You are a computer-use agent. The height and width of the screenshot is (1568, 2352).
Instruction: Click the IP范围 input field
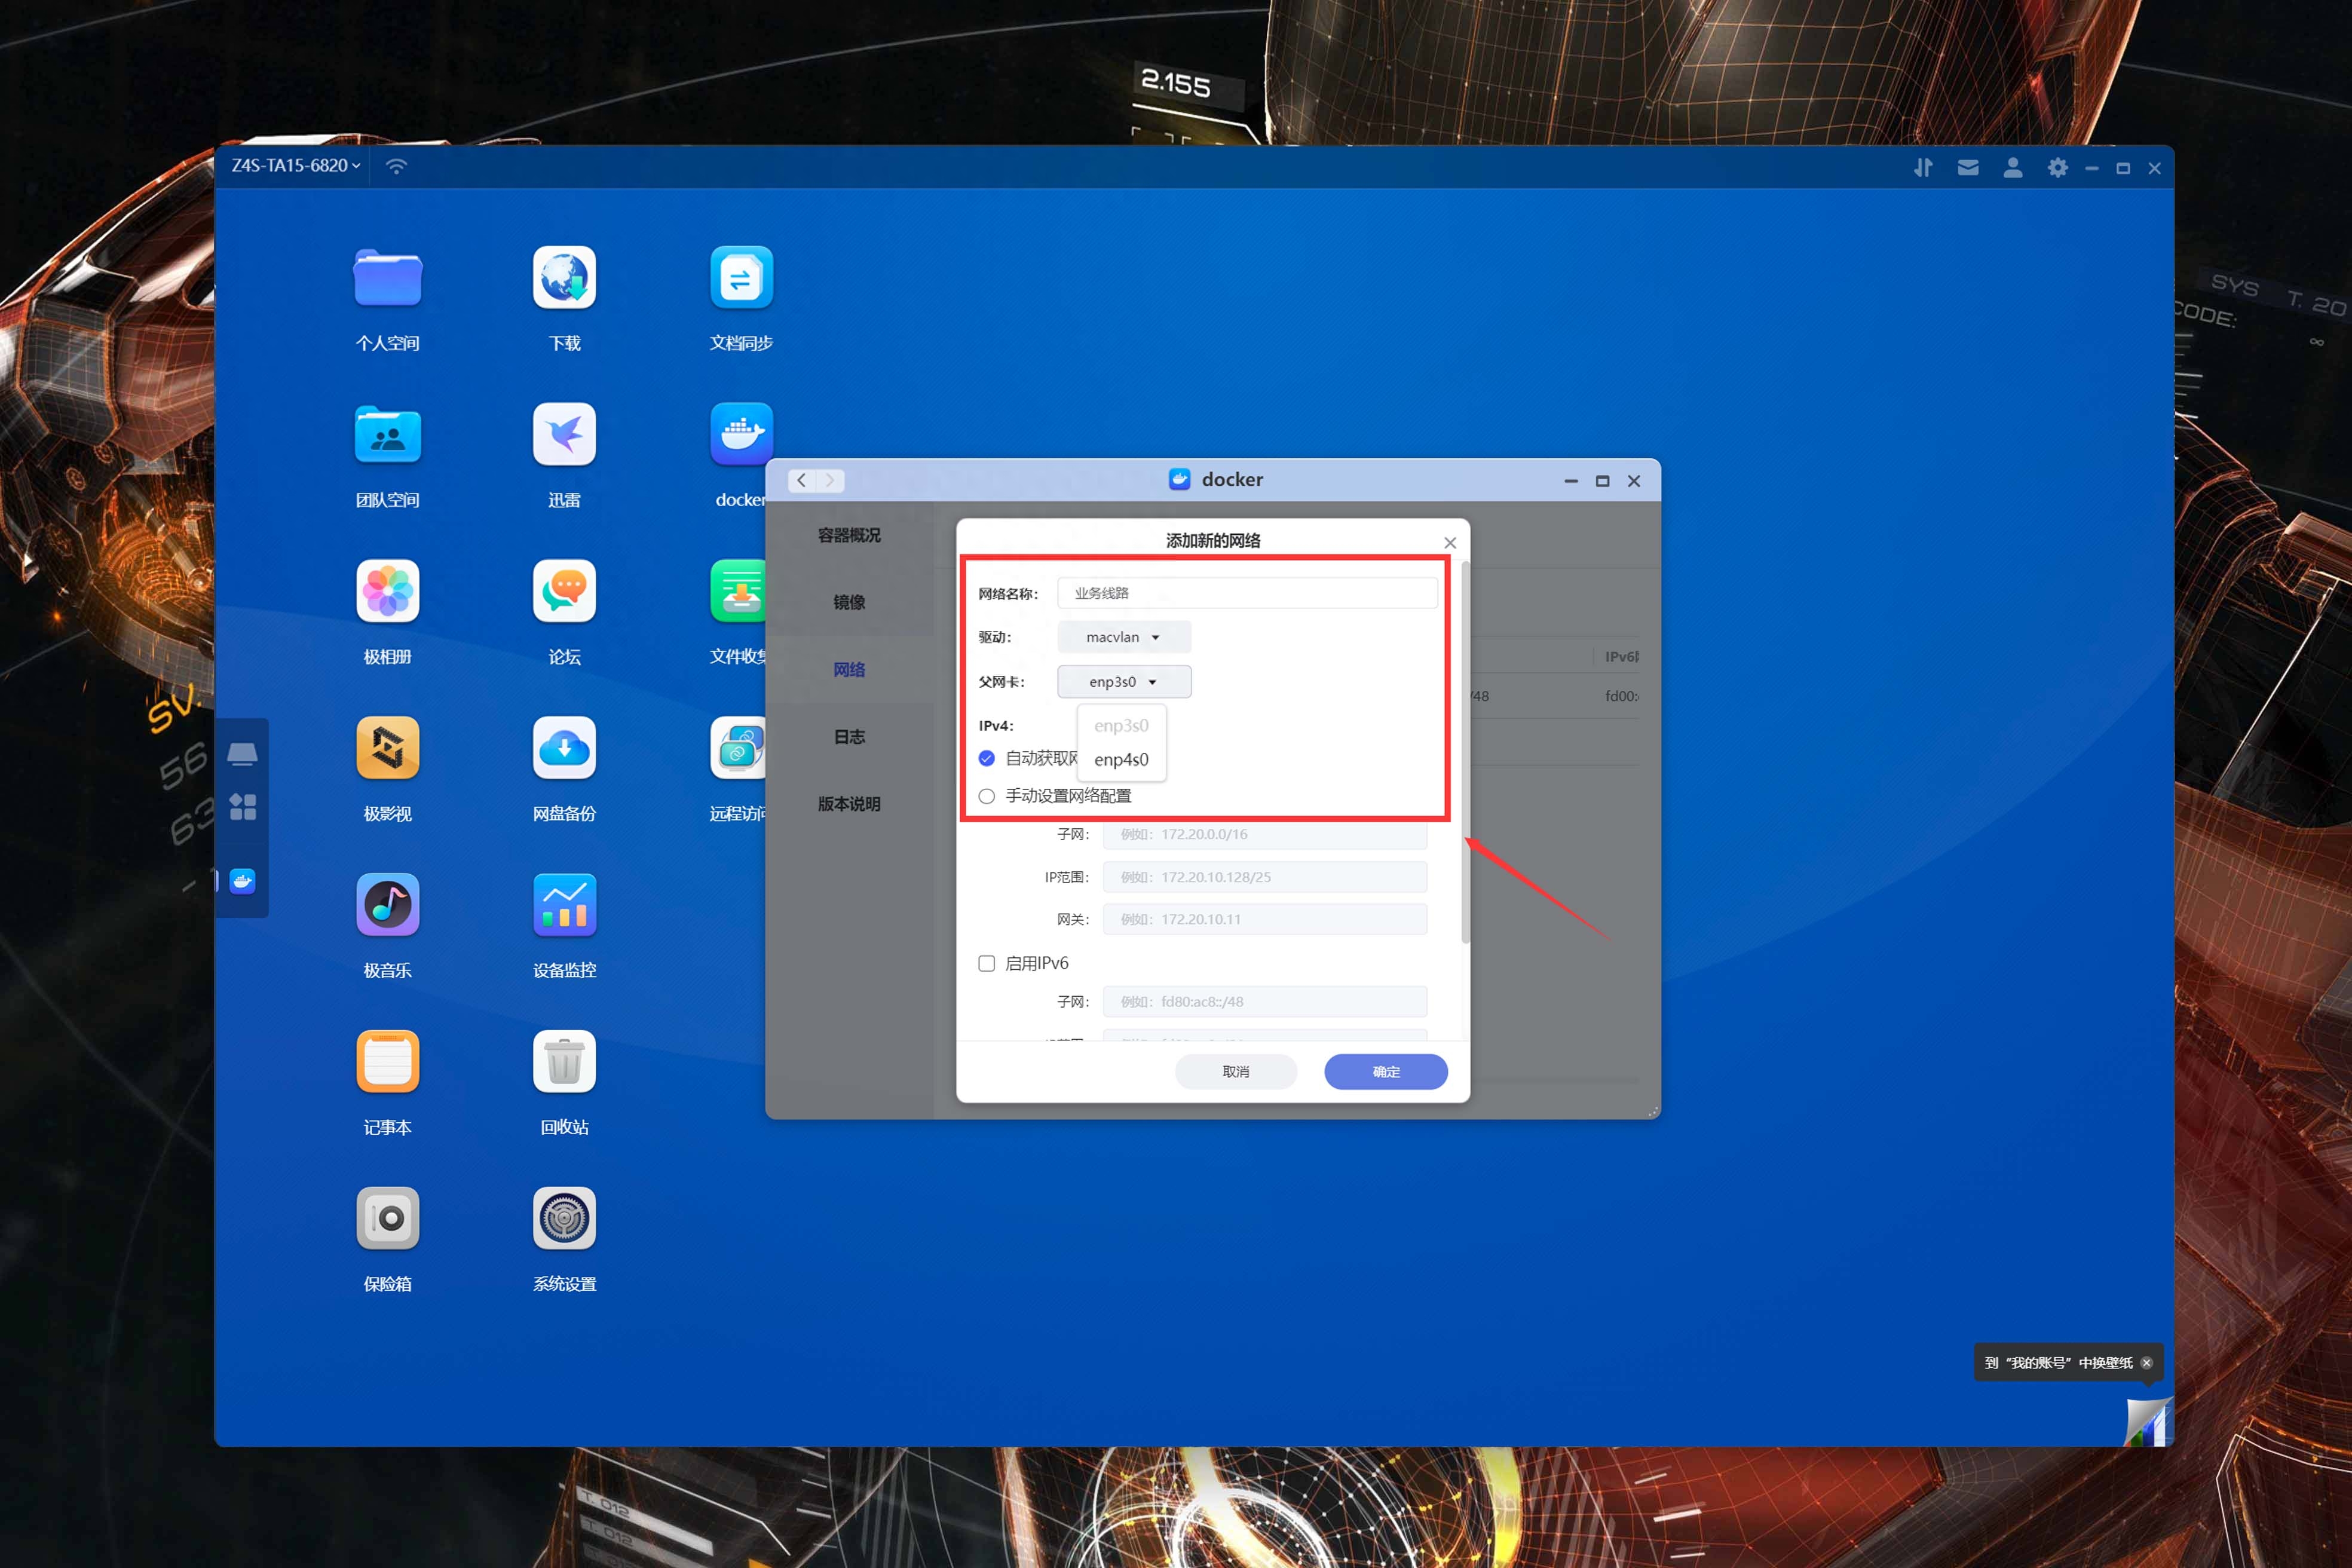pos(1265,877)
